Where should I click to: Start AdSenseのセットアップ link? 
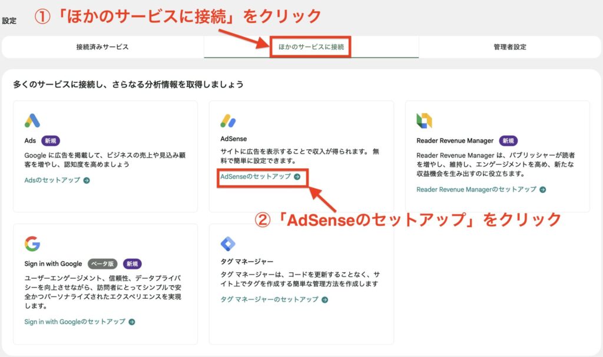point(256,176)
